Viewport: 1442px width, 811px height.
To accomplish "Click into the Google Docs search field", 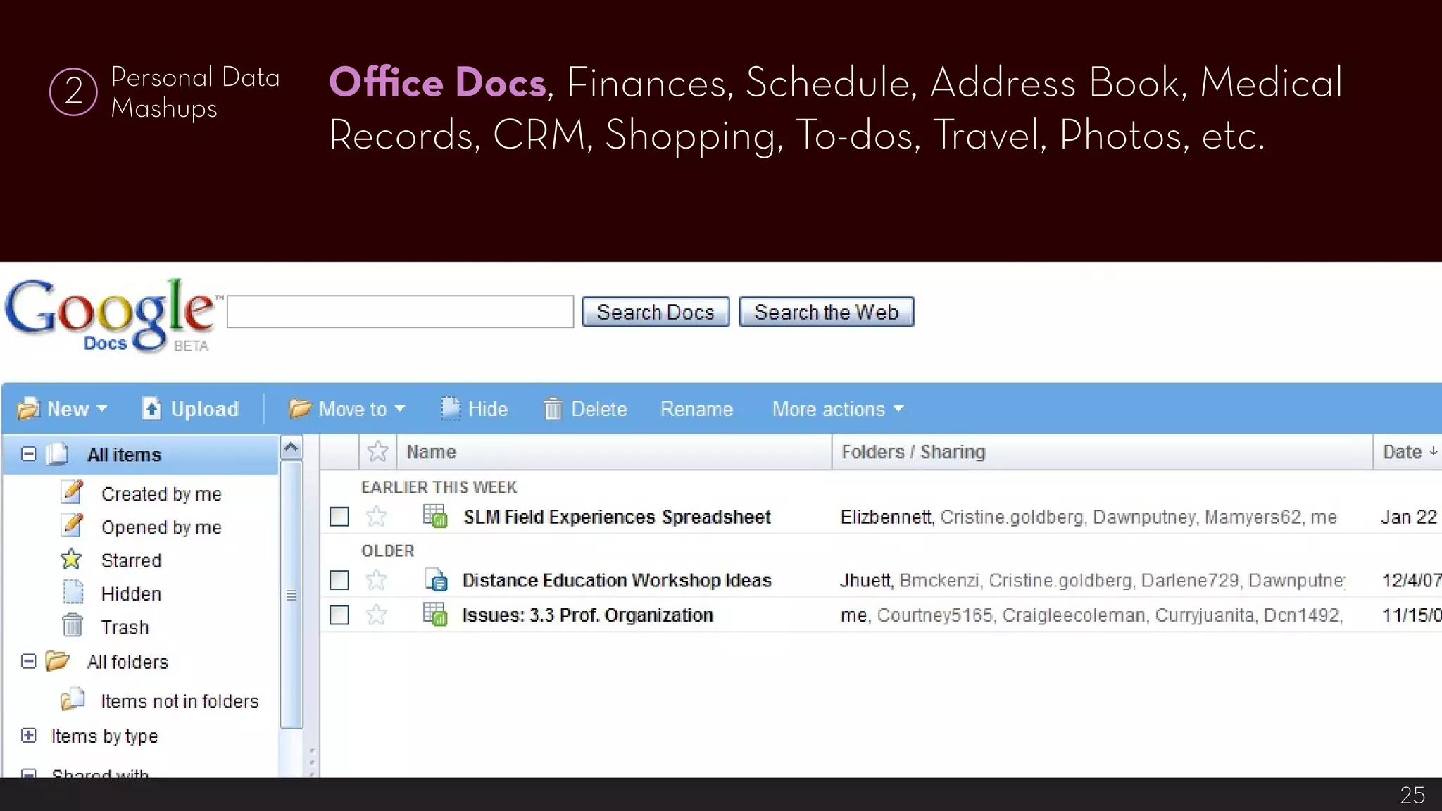I will [x=400, y=312].
